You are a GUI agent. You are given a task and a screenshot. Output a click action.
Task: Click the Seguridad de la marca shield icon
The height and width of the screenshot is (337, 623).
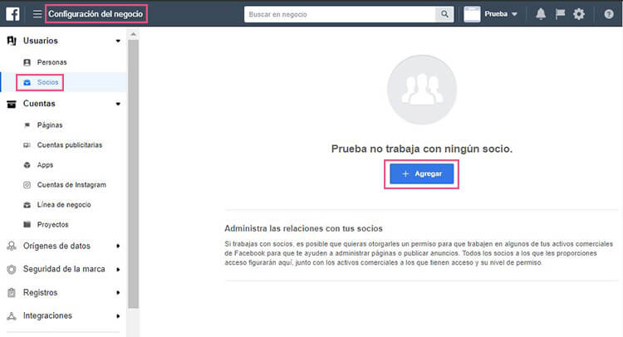click(x=12, y=270)
